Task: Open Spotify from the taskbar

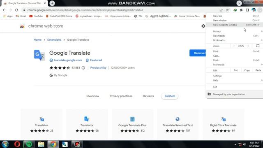Action: 29,144
